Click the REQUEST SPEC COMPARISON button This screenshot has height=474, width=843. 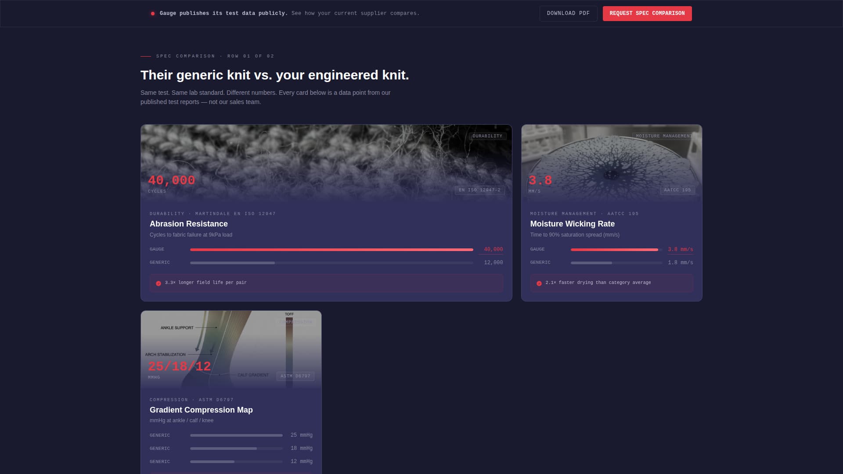647,14
